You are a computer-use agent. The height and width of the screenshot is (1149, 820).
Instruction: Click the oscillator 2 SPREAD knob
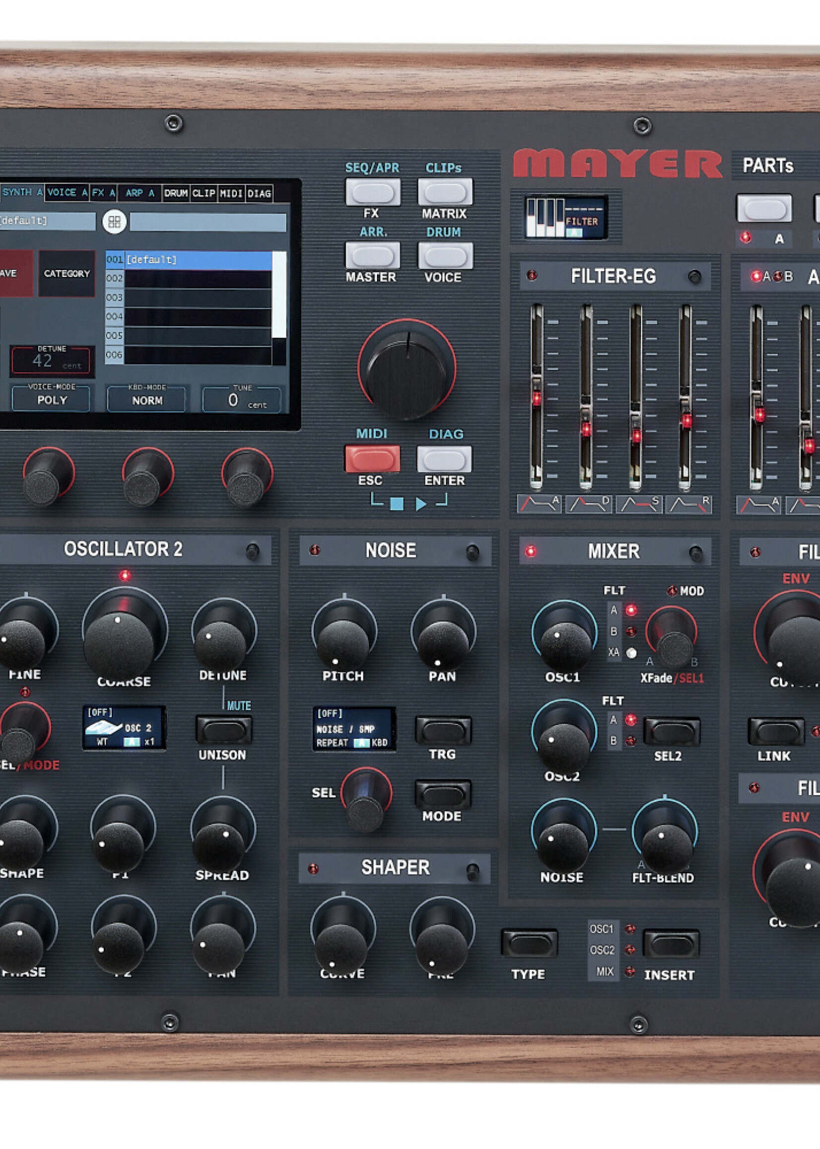click(x=222, y=834)
